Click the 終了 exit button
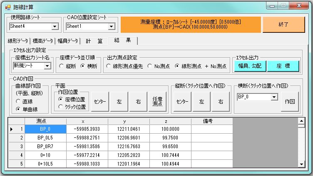This screenshot has width=313, height=176. pos(283,25)
